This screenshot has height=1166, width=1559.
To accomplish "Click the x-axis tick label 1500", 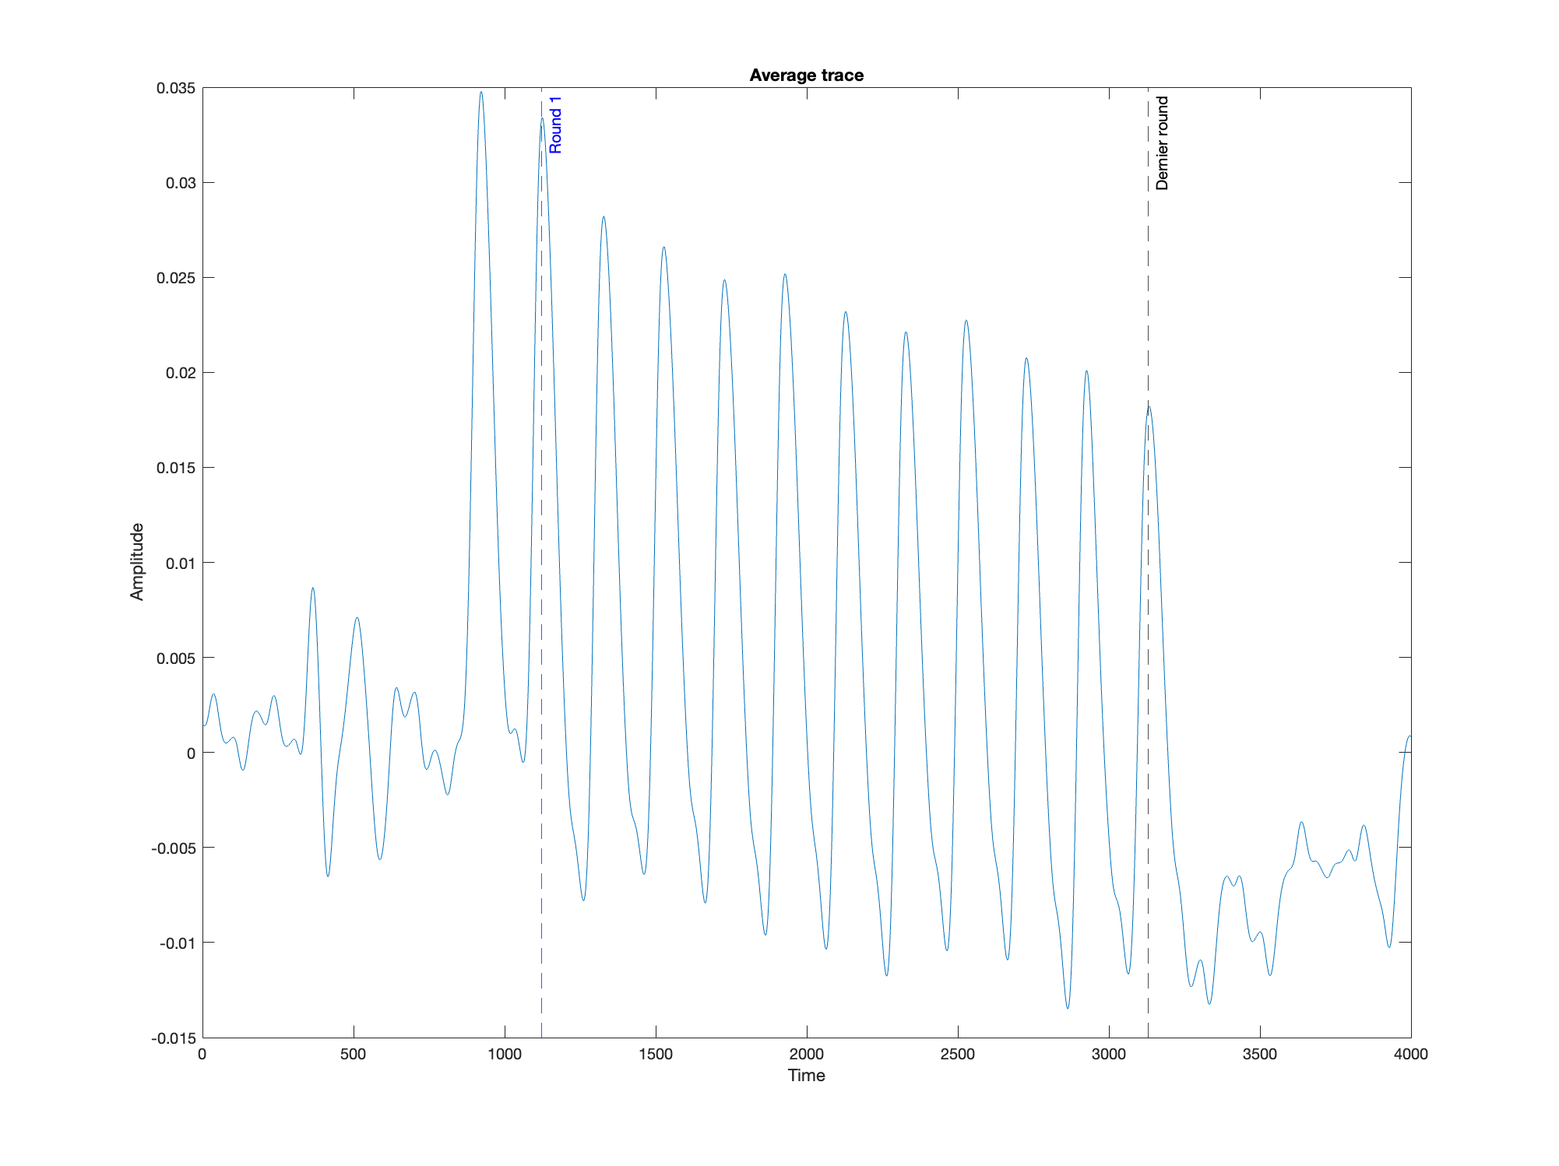I will coord(655,1054).
